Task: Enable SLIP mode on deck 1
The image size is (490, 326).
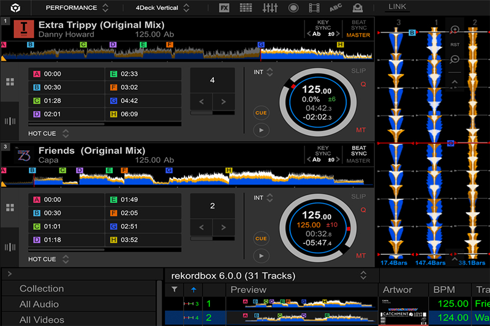Action: point(358,71)
